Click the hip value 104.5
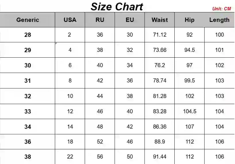The height and width of the screenshot is (164, 235). point(190,111)
